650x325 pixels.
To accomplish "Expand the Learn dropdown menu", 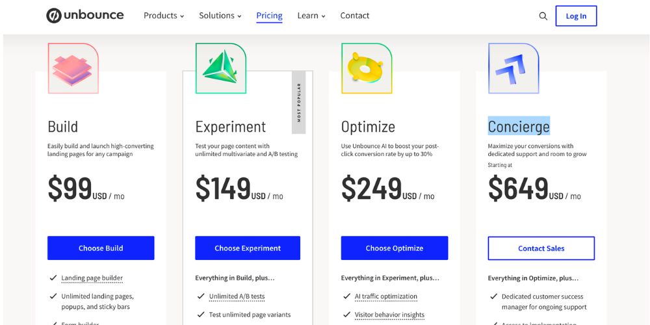I will [x=311, y=16].
